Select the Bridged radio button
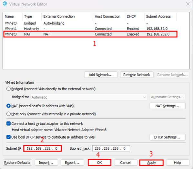Image resolution: width=193 pixels, height=169 pixels. 8,89
